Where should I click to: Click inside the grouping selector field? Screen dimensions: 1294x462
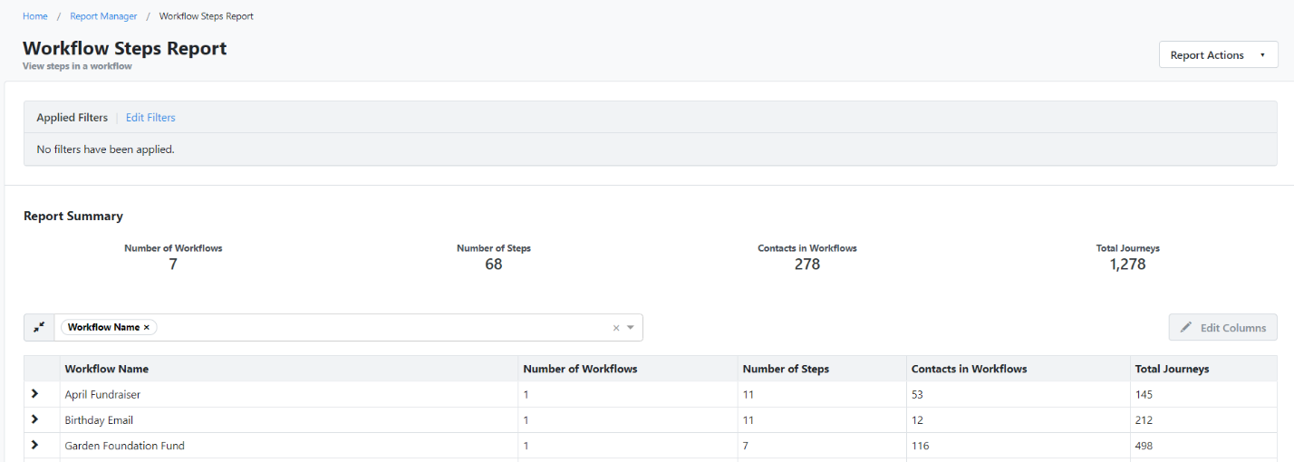tap(348, 328)
